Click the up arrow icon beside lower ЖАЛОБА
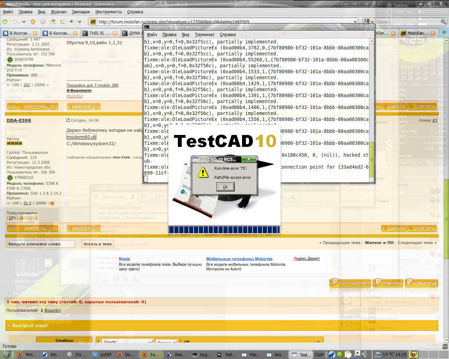The image size is (449, 359). pyautogui.click(x=96, y=229)
